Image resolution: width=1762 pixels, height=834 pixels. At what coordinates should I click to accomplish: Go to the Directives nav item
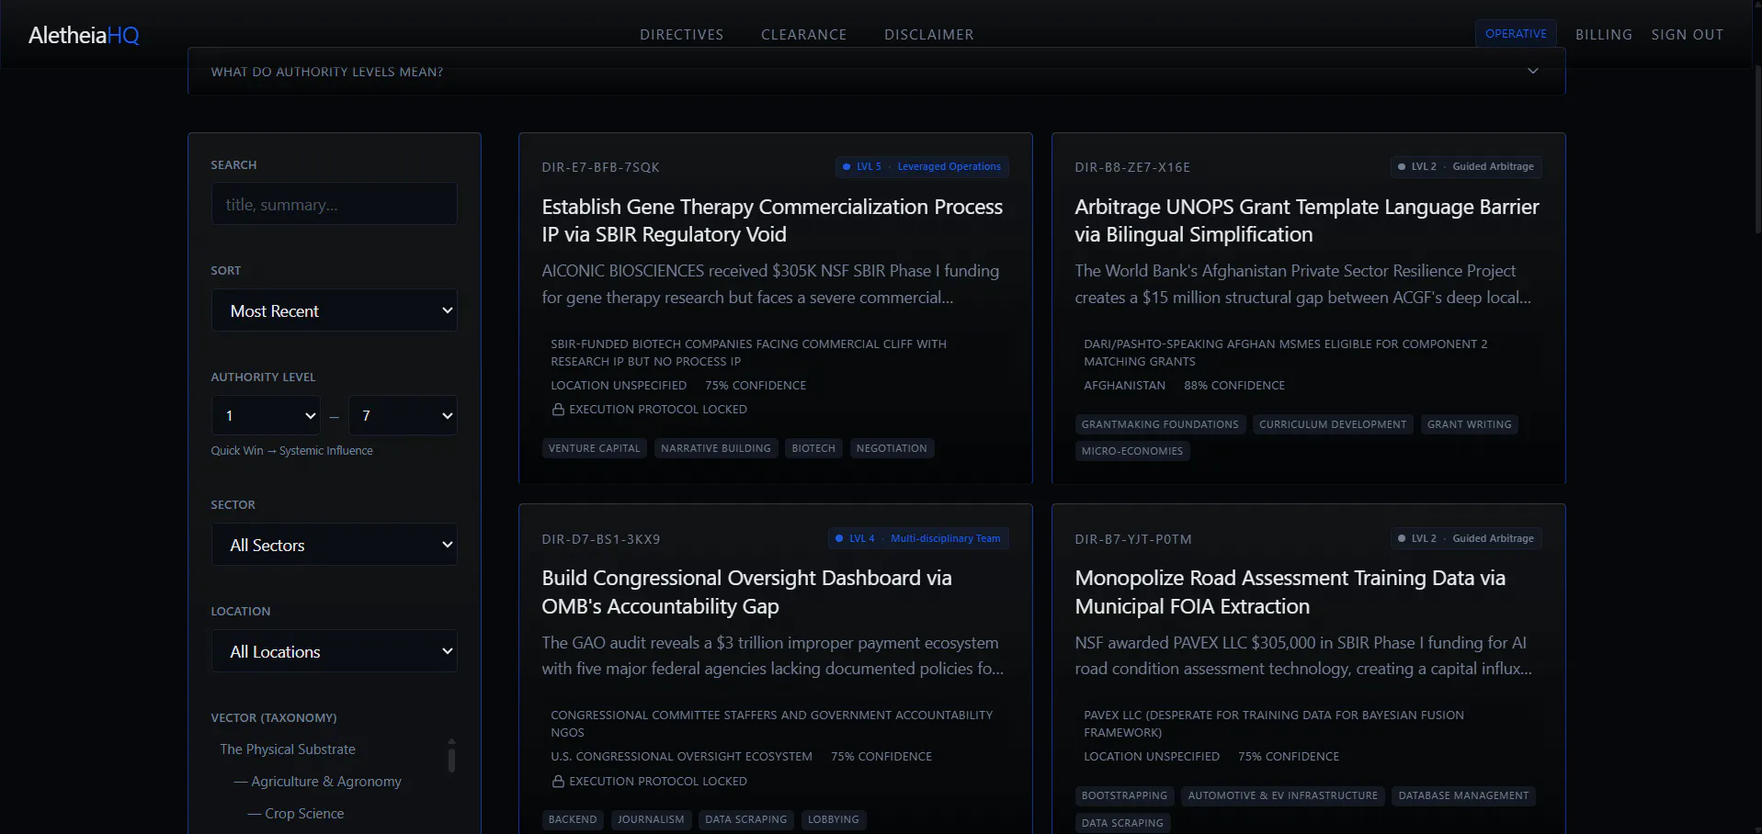pos(681,35)
